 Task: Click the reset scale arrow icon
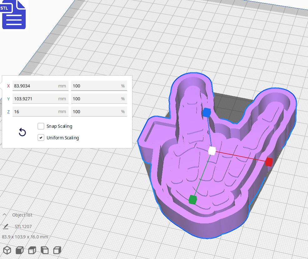(22, 132)
